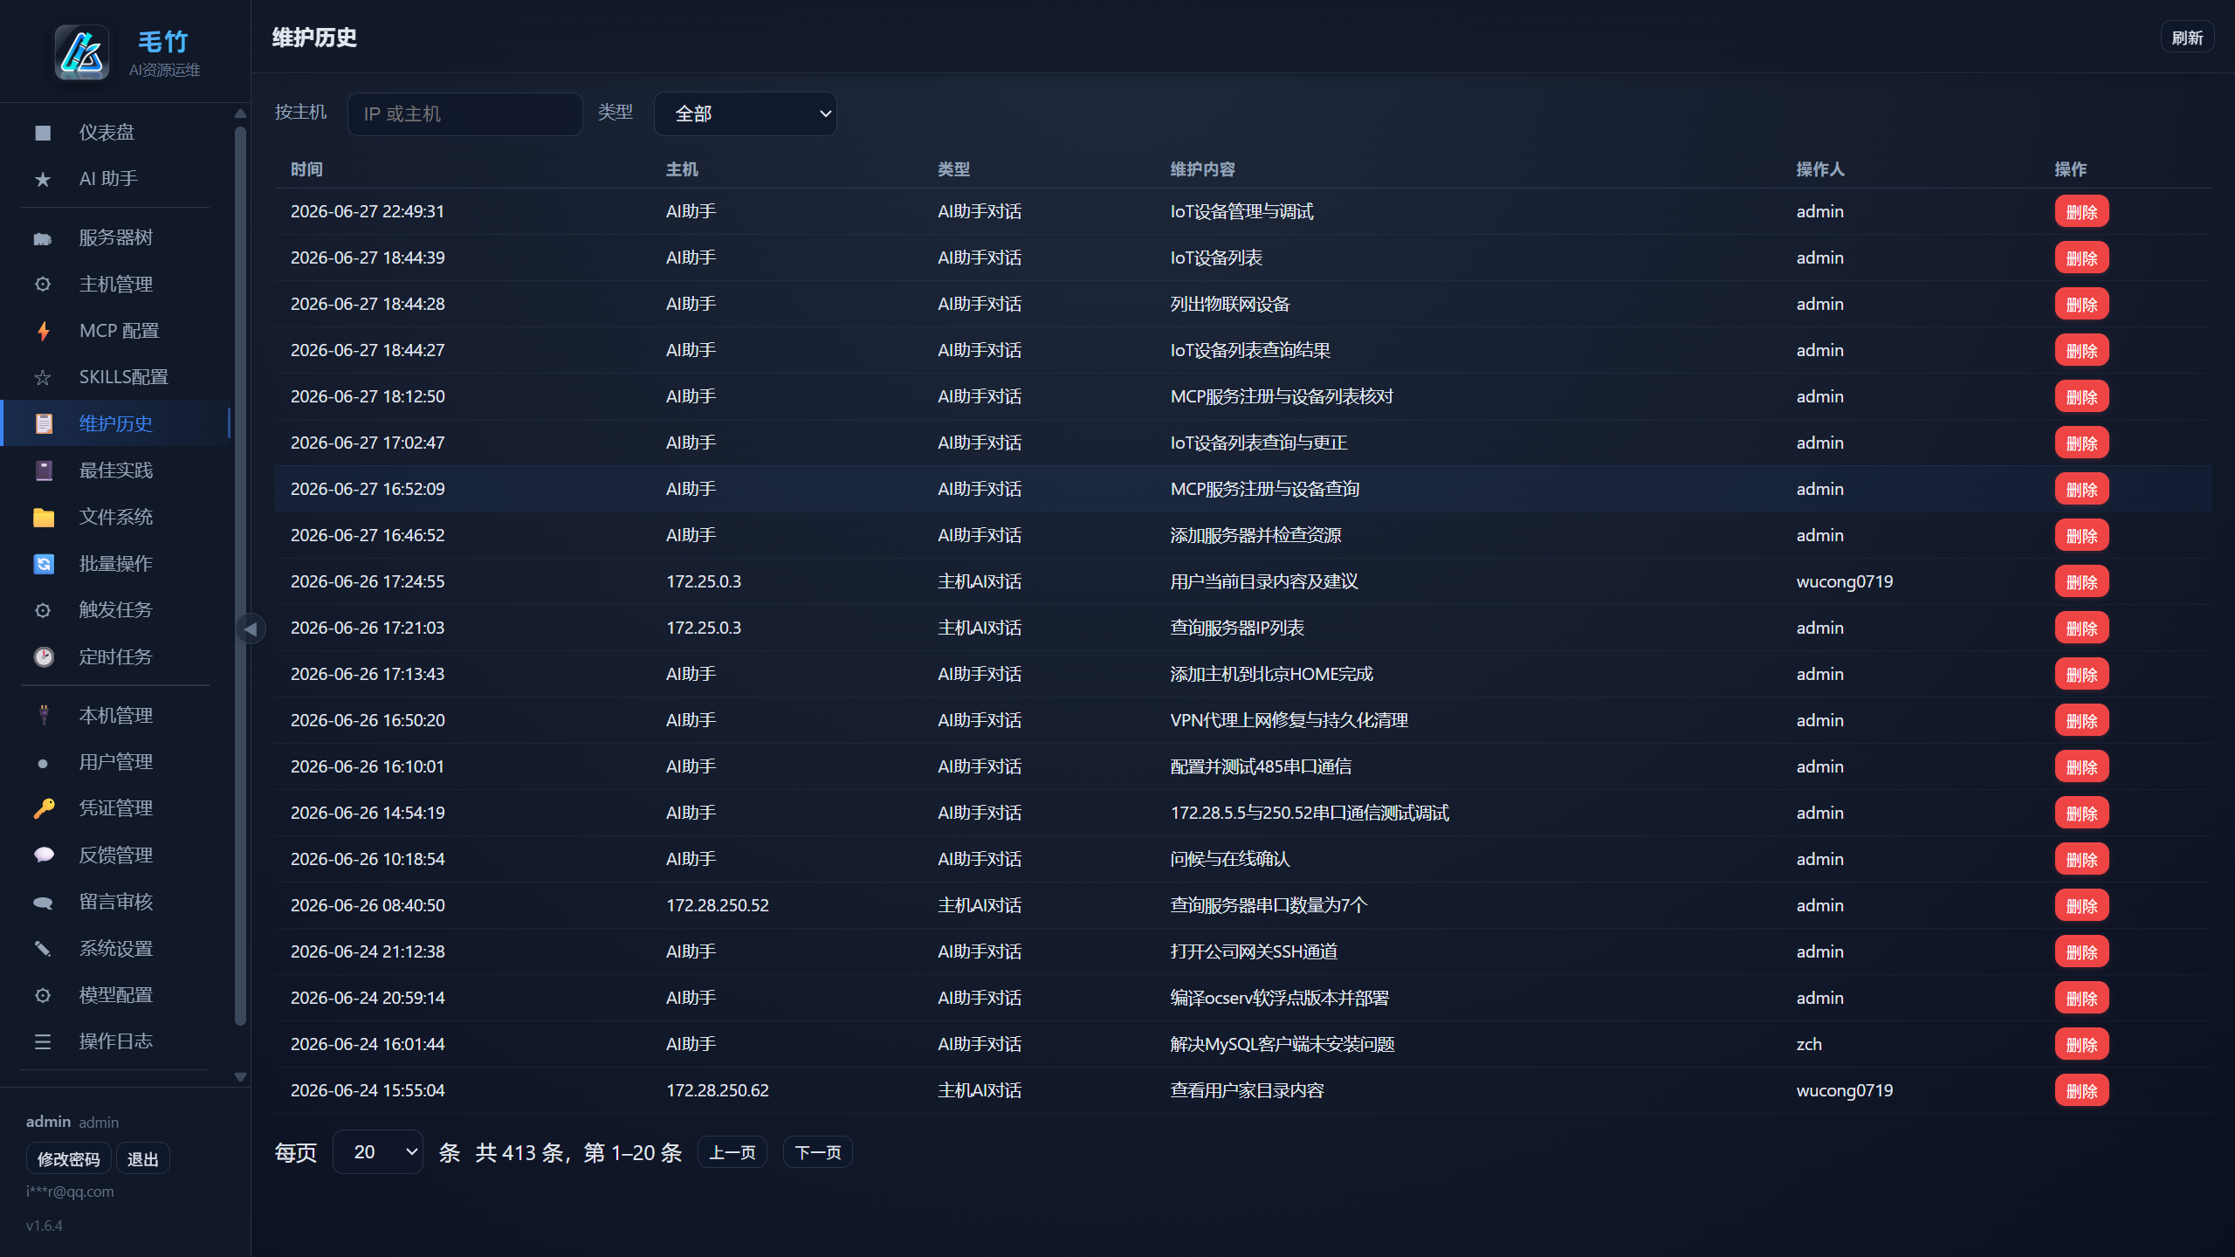This screenshot has height=1257, width=2235.
Task: Click the SKILLS配置 star outline icon
Action: coord(43,377)
